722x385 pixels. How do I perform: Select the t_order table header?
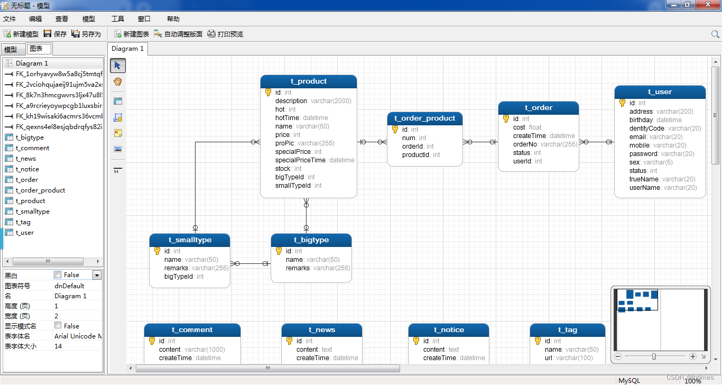[x=539, y=108]
